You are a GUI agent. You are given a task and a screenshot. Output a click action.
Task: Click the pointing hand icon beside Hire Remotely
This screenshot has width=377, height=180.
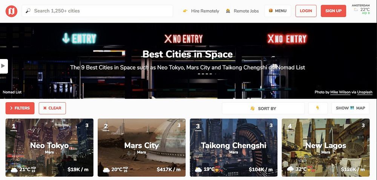(185, 11)
